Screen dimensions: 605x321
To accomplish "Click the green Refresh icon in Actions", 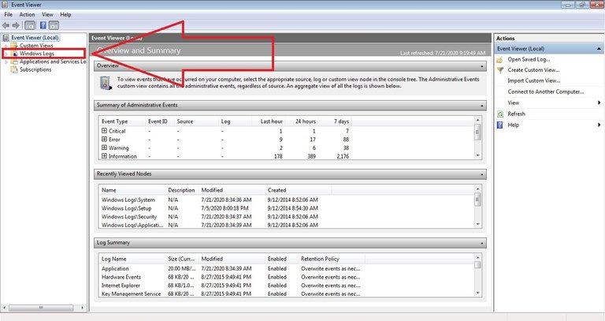I will point(500,114).
